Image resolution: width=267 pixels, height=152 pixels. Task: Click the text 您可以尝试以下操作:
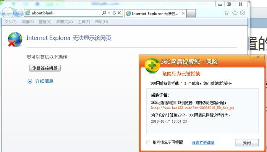click(47, 57)
